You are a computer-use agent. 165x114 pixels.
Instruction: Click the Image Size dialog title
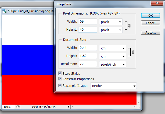click(63, 4)
